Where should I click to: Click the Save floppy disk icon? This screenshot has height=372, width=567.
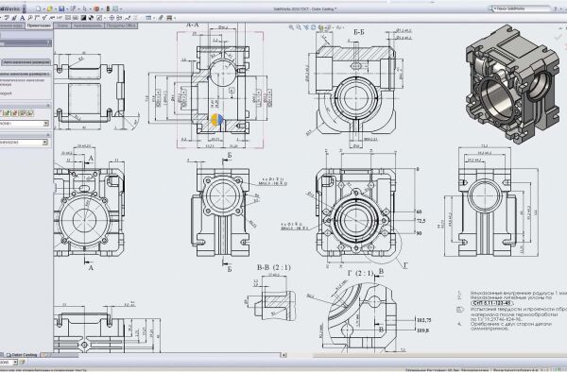(x=61, y=8)
